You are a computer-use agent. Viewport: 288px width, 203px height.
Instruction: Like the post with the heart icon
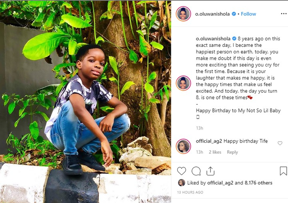182,171
